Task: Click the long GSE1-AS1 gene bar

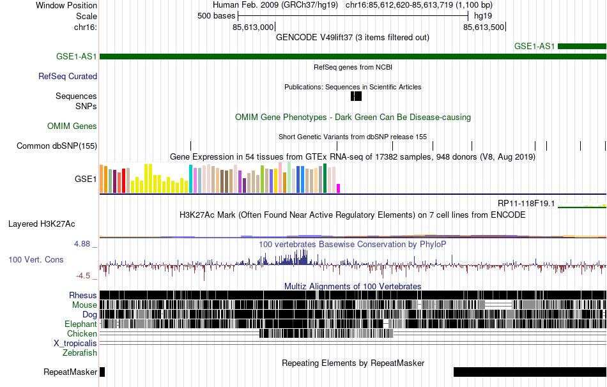Action: (353, 56)
